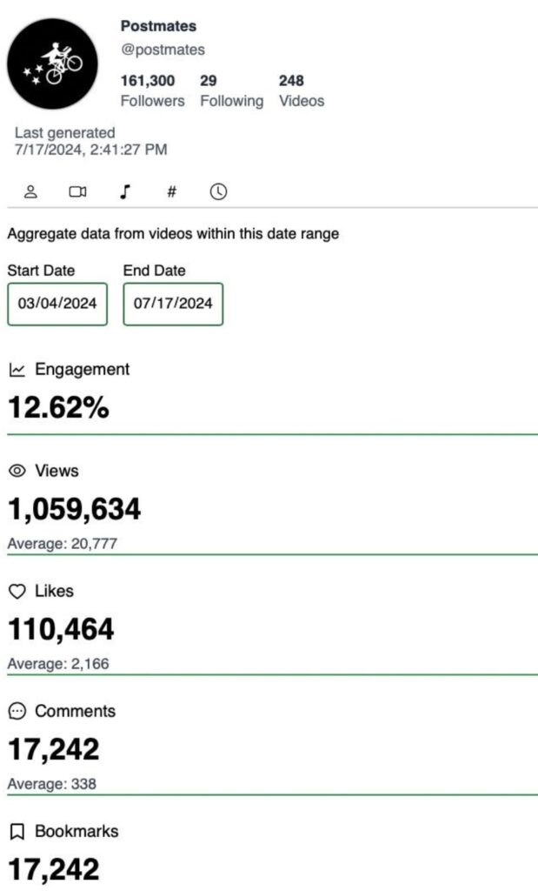Select the 248 Videos count
Image resolution: width=538 pixels, height=891 pixels.
[302, 90]
